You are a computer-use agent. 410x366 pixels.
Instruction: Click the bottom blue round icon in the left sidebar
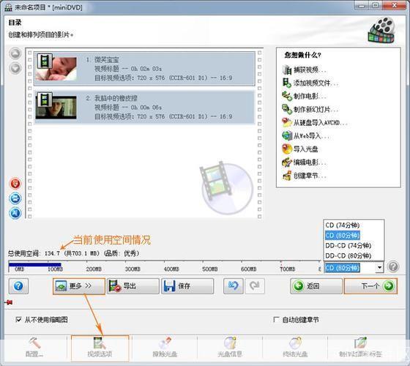[x=15, y=213]
